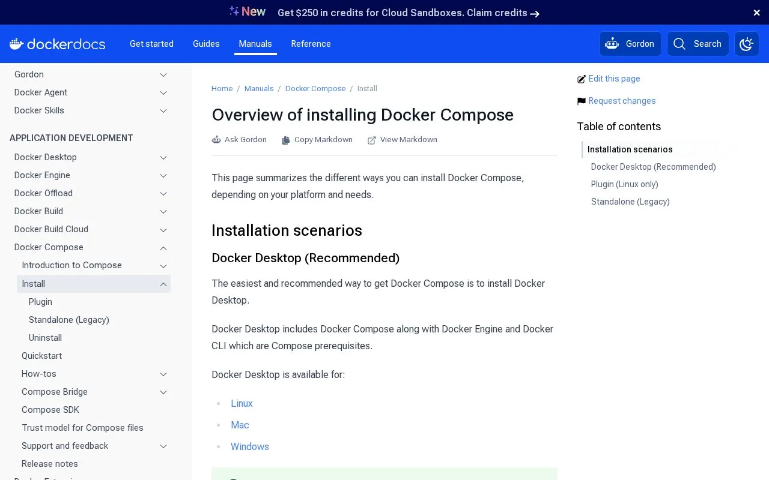769x480 pixels.
Task: Click the Gordon robot icon in header
Action: [612, 44]
